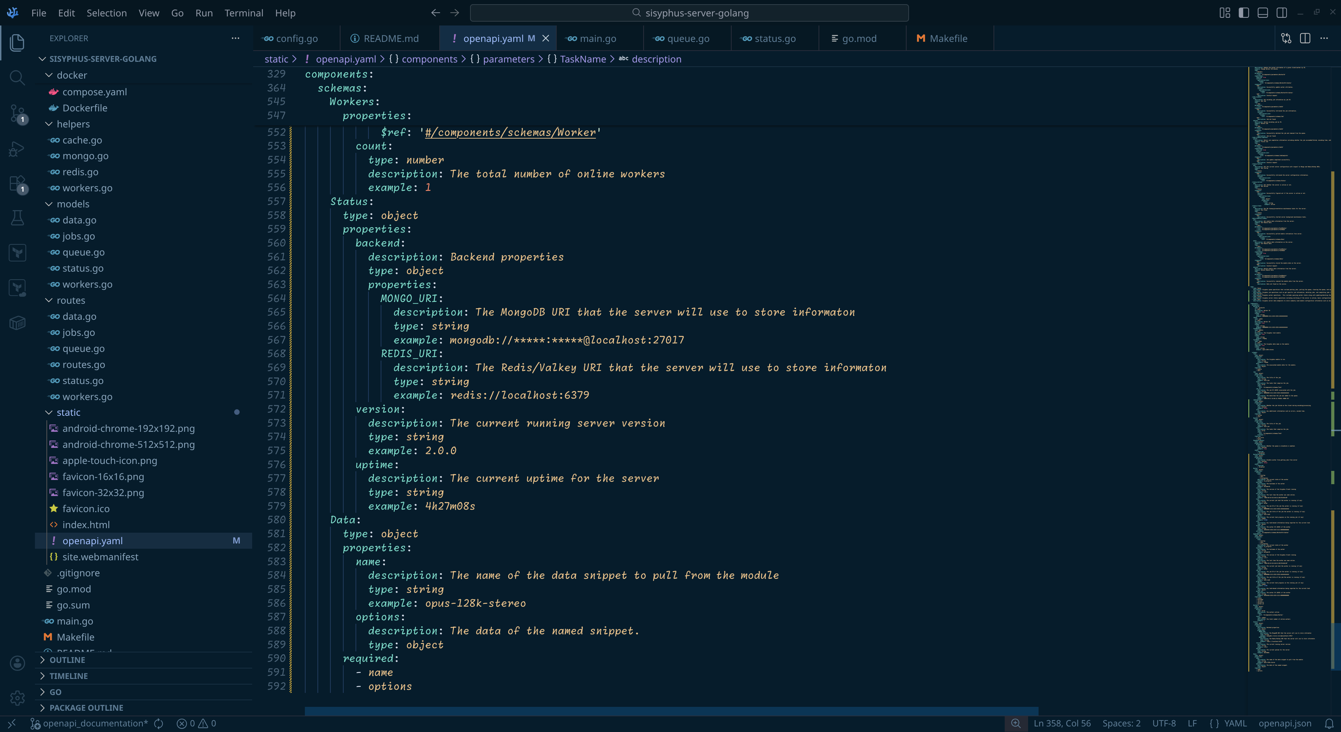Viewport: 1341px width, 732px height.
Task: Click the openapi_documentation branch in status bar
Action: pos(95,723)
